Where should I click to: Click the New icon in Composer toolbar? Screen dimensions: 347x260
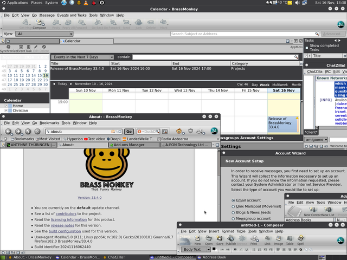pyautogui.click(x=197, y=238)
